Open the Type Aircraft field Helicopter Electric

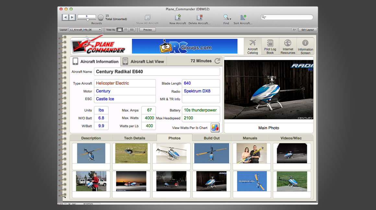tap(125, 83)
